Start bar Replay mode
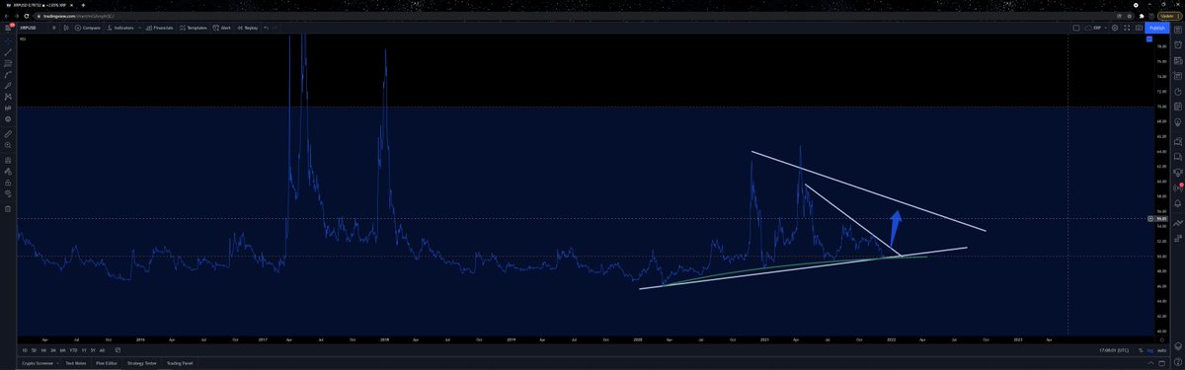The image size is (1185, 370). [x=247, y=28]
